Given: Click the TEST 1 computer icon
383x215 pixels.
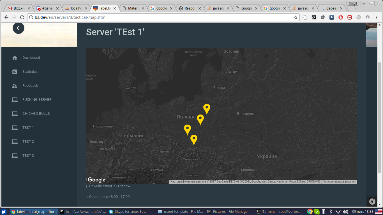Looking at the screenshot, I should (x=15, y=128).
